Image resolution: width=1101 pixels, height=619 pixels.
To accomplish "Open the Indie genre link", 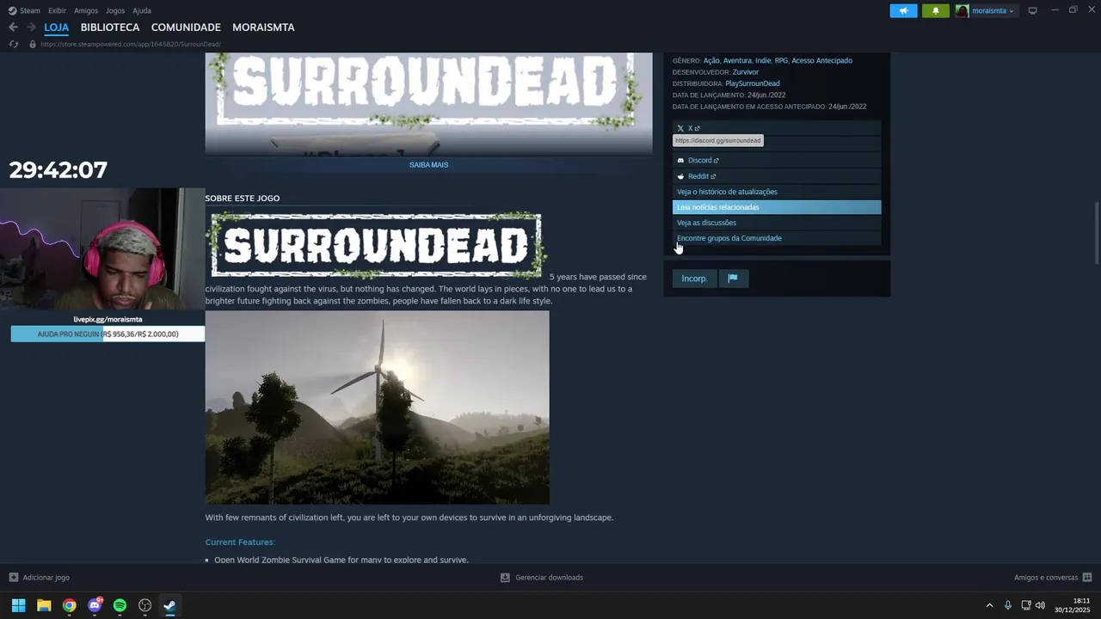I will [x=763, y=61].
